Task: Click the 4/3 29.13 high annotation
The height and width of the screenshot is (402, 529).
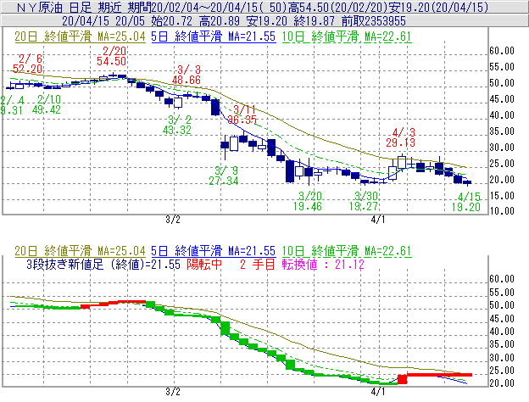Action: coord(401,137)
